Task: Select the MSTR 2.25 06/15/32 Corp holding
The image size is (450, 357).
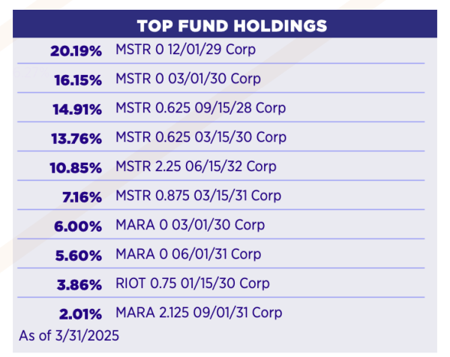Action: point(196,166)
